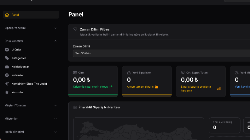Viewport: 250px width, 140px height.
Task: Expand the Müşteri Yönetimi section
Action: (x=31, y=105)
